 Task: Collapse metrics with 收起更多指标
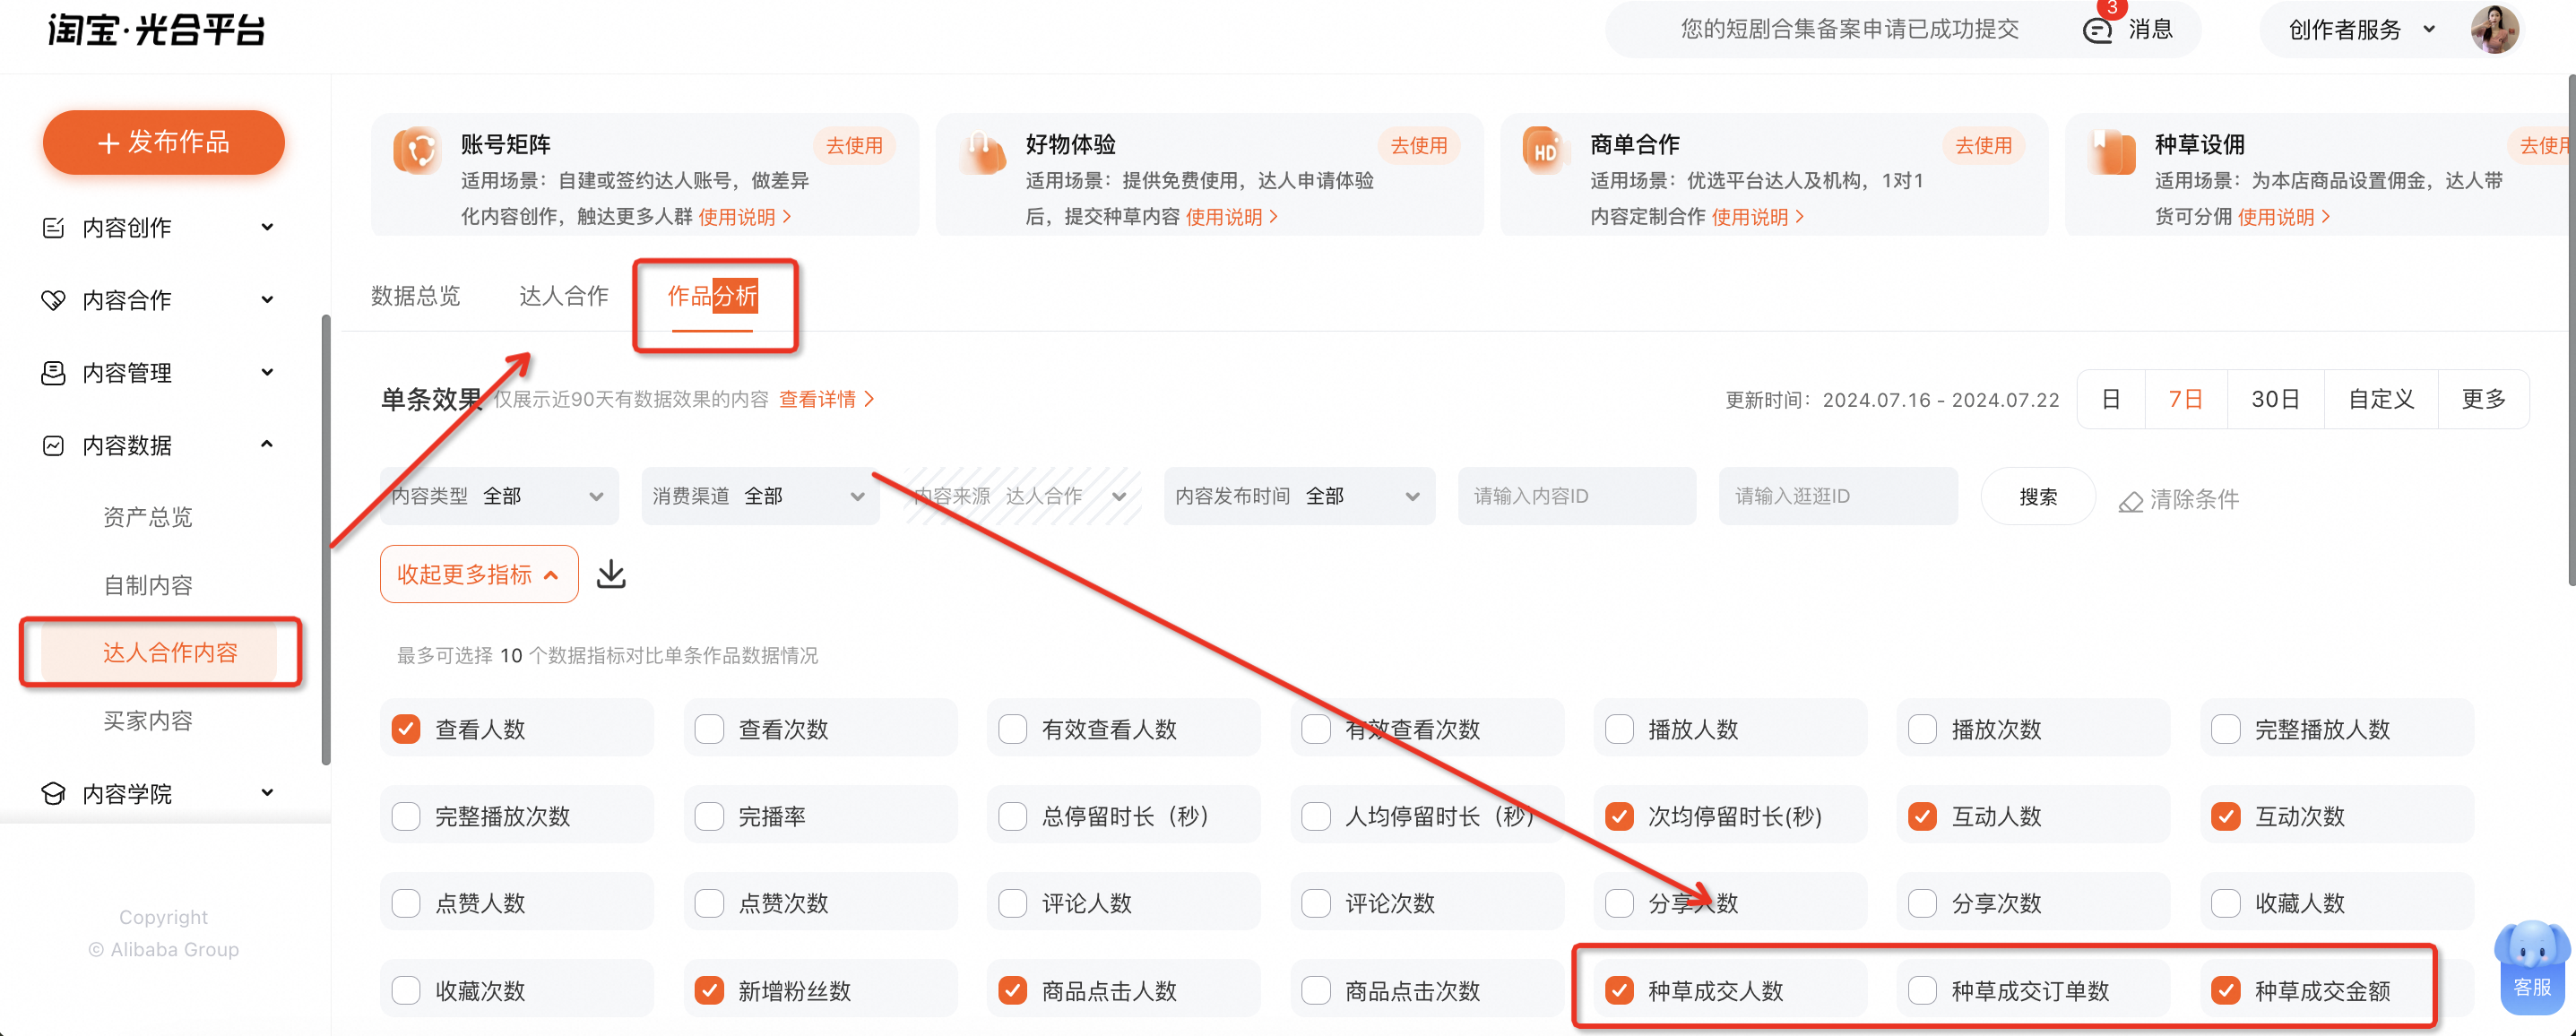[479, 574]
